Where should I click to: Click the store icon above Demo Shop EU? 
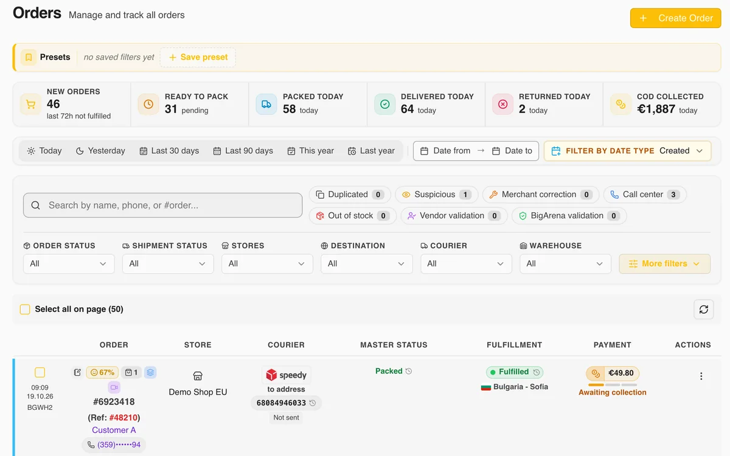coord(198,376)
